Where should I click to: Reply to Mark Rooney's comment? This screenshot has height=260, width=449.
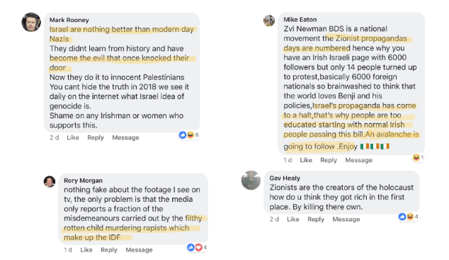96,137
